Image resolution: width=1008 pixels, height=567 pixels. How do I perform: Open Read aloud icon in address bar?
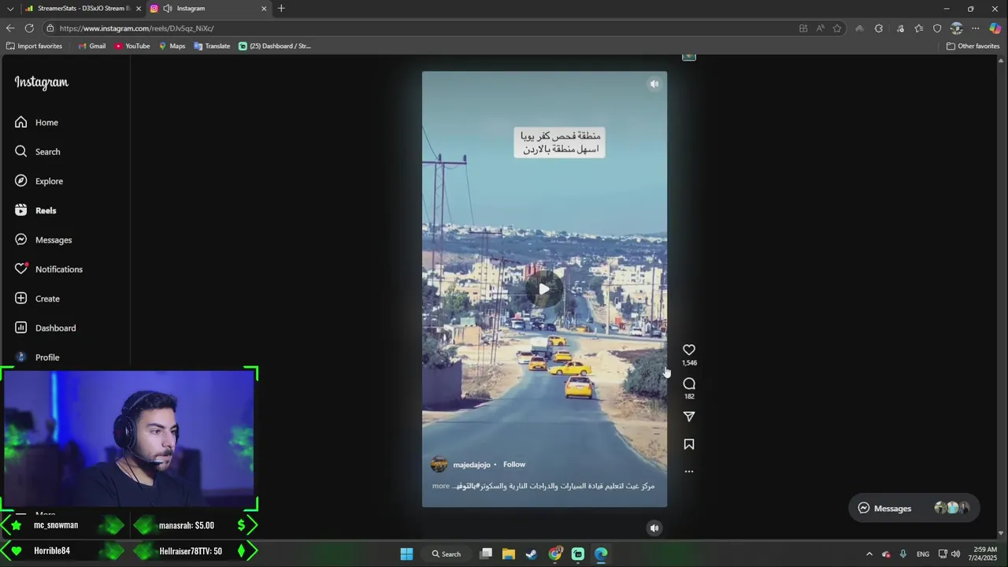tap(820, 28)
